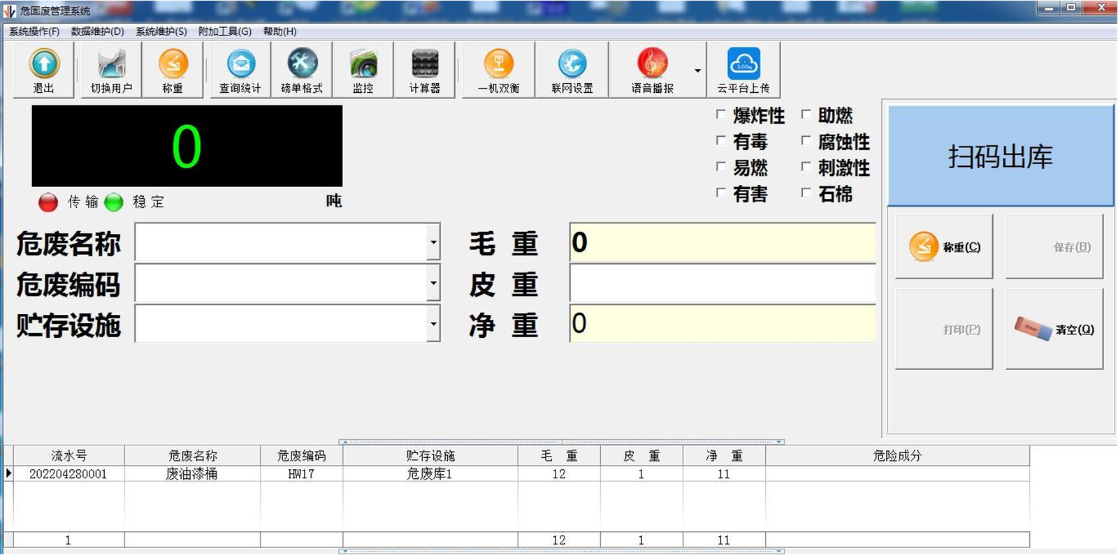Click the 打印(P) button
This screenshot has width=1118, height=555.
pos(944,329)
